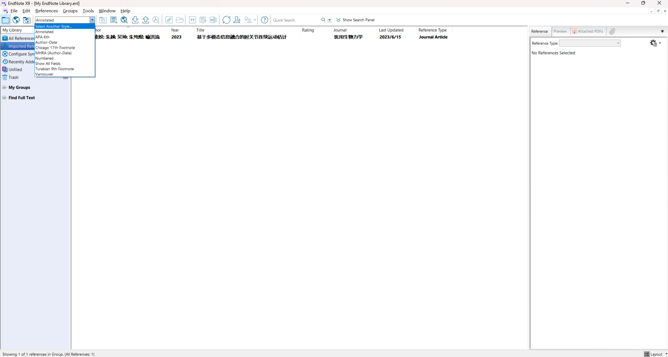This screenshot has width=668, height=357.
Task: Switch to Integrated Library & Online Search Mode
Action: (27, 20)
